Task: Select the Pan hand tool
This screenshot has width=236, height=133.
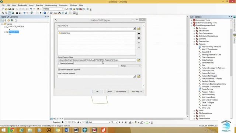Action: click(10, 13)
